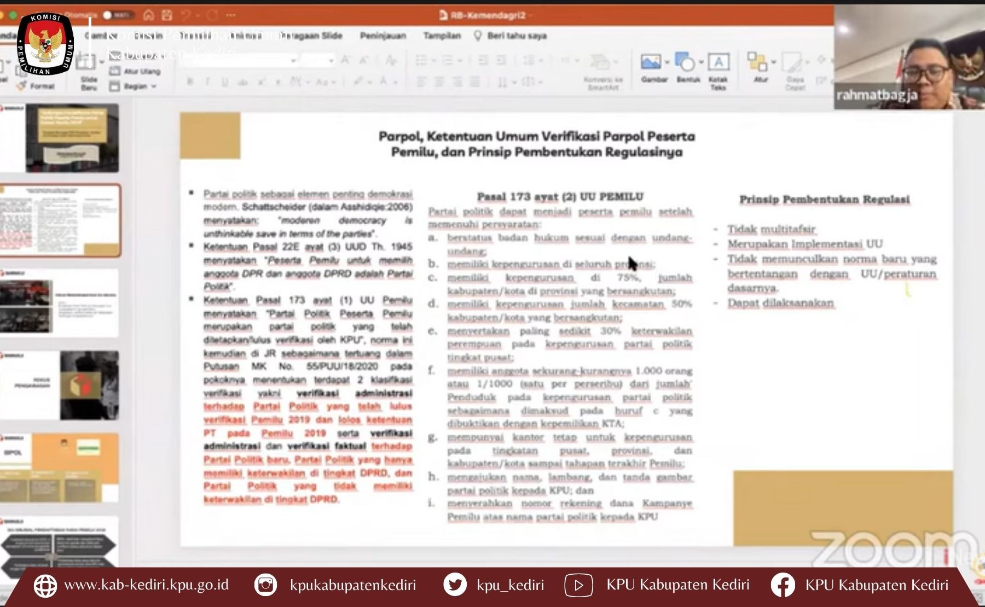Switch to the Tampilan ribbon tab

(442, 36)
